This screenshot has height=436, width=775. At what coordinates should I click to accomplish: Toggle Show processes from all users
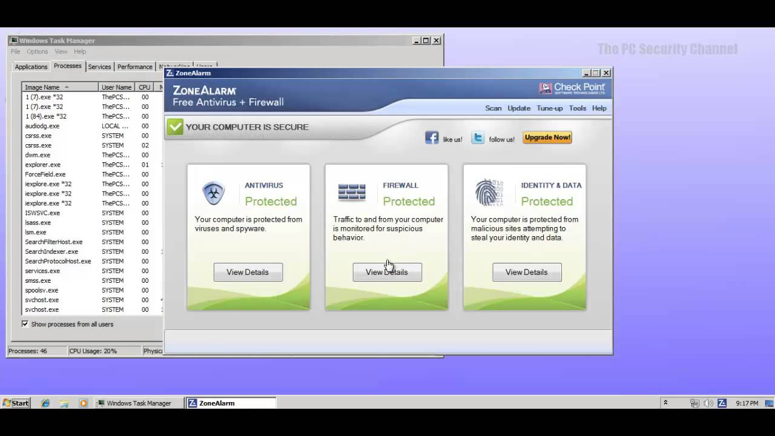[25, 324]
